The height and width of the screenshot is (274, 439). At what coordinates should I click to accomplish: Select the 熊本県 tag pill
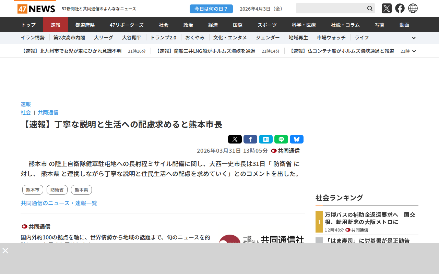click(x=81, y=190)
